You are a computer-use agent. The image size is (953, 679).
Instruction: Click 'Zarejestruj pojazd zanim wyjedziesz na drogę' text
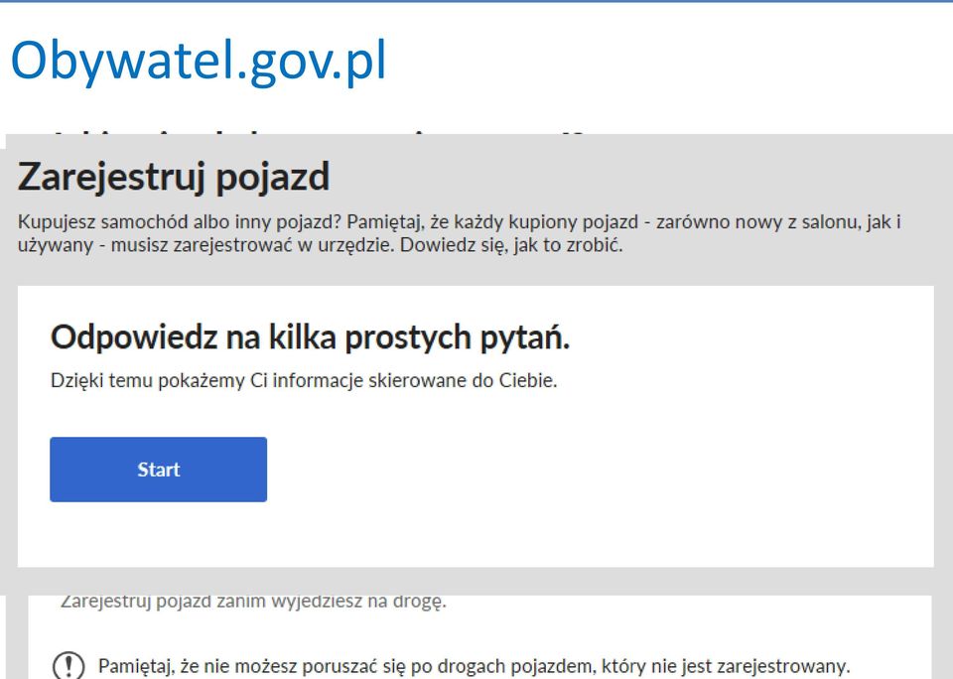(x=253, y=602)
